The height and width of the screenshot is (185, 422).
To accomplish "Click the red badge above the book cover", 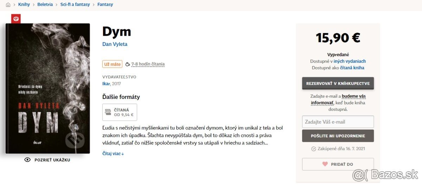I will pyautogui.click(x=16, y=18).
